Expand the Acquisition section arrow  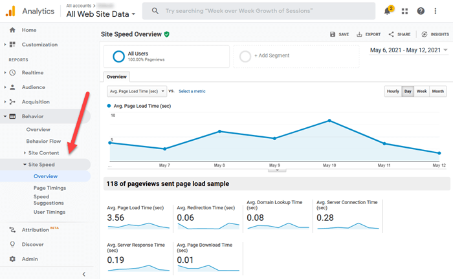point(5,102)
